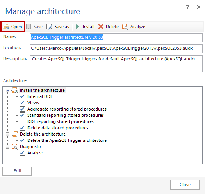
Task: Collapse the Diagnostic tree node
Action: (x=7, y=147)
